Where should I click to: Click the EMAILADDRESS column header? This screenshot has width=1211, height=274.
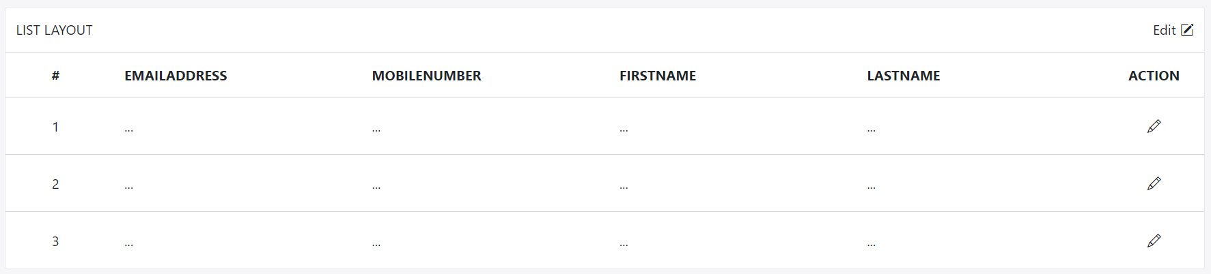click(176, 76)
